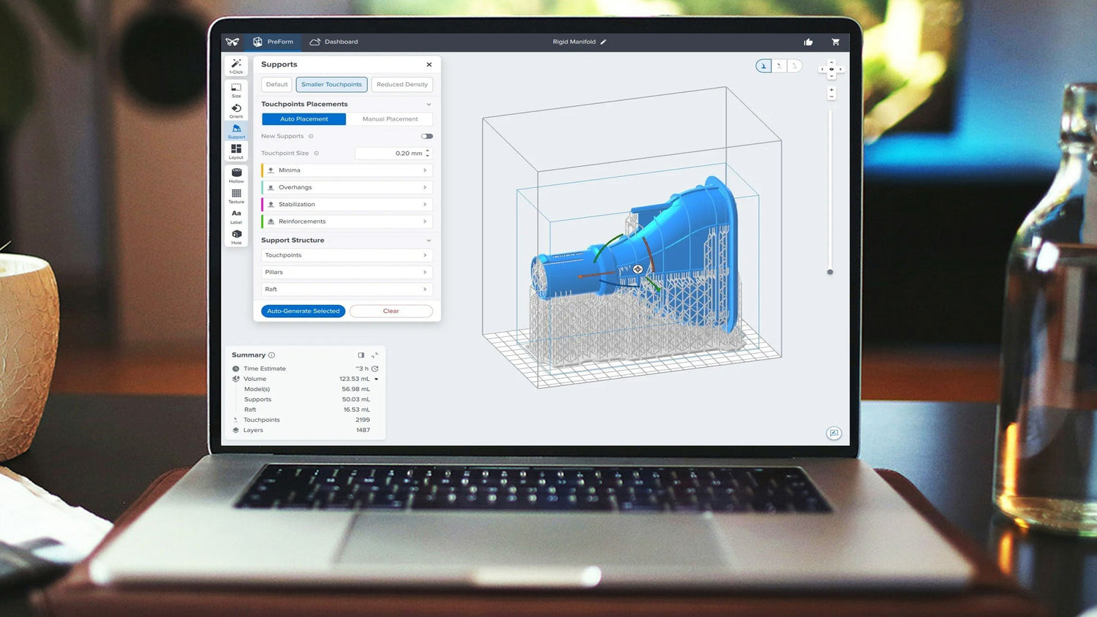
Task: Select the Hole tool
Action: (235, 236)
